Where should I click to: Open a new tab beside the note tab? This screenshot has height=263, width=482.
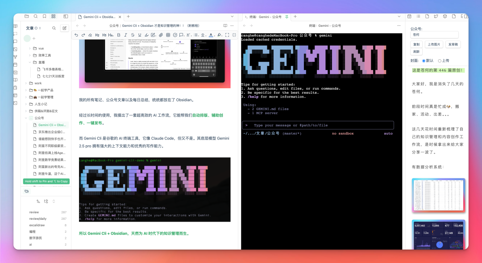coord(128,16)
